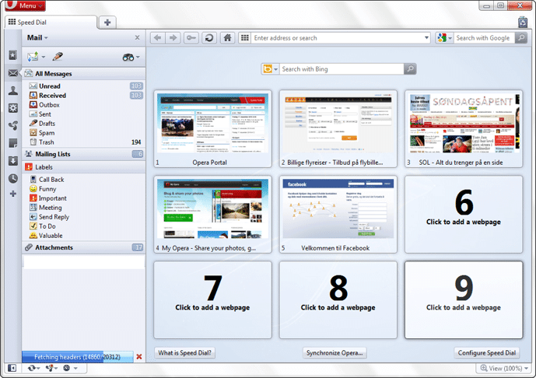Screen dimensions: 536x378
Task: Open the Widgets gear panel icon
Action: (x=13, y=108)
